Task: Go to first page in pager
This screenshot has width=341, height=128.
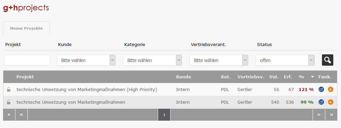Action: click(x=9, y=115)
